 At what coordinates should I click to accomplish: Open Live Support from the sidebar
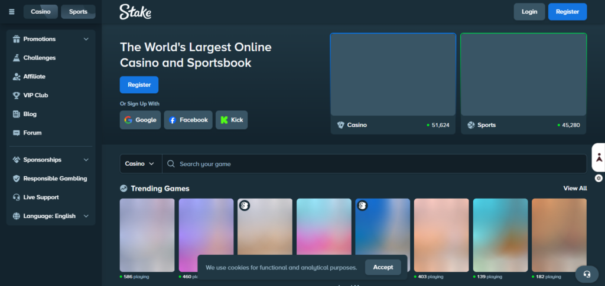coord(51,197)
